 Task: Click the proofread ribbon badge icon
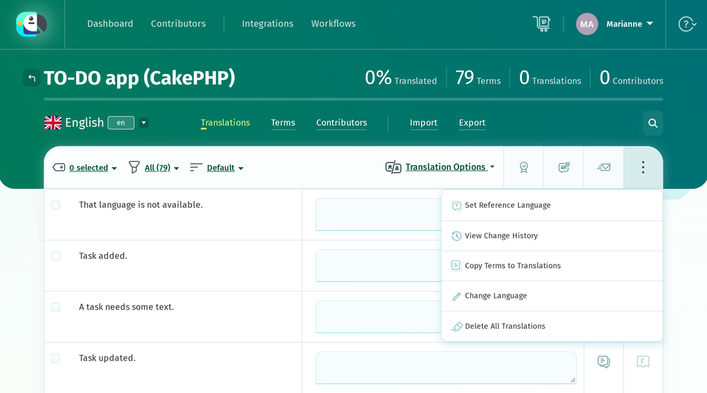coord(523,167)
